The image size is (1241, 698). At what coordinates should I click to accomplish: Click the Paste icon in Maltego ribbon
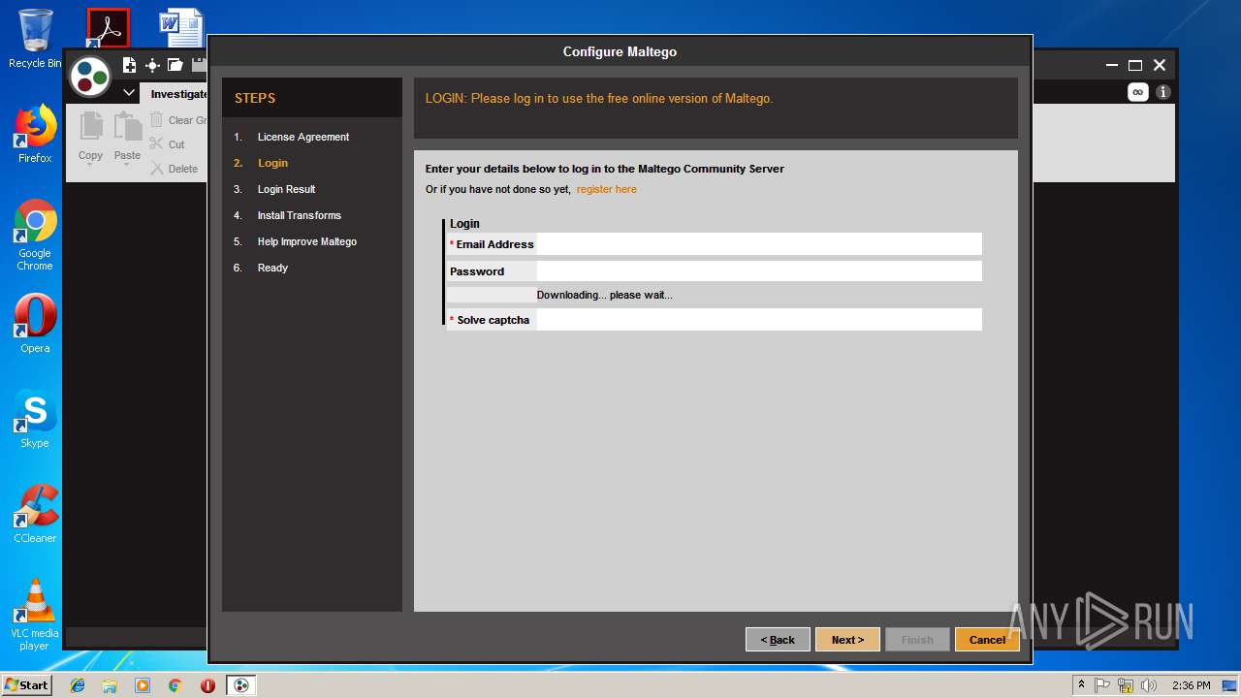click(127, 127)
